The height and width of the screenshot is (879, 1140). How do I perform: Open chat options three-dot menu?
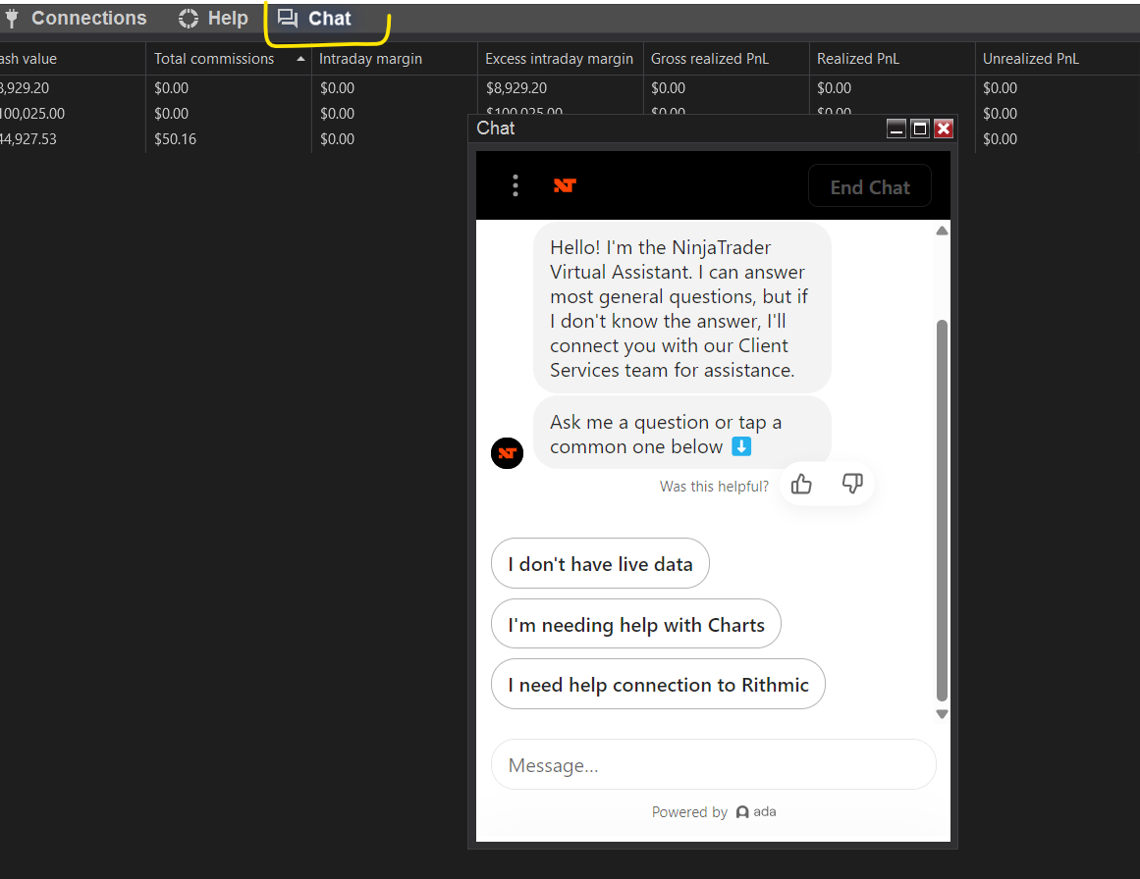pos(516,185)
